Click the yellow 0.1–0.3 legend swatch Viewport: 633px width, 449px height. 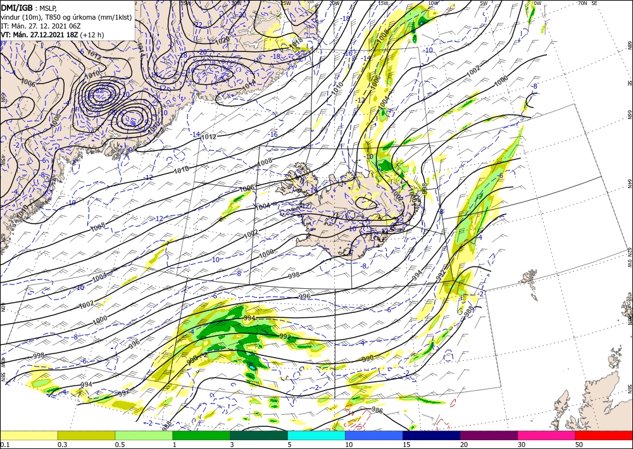pyautogui.click(x=28, y=435)
